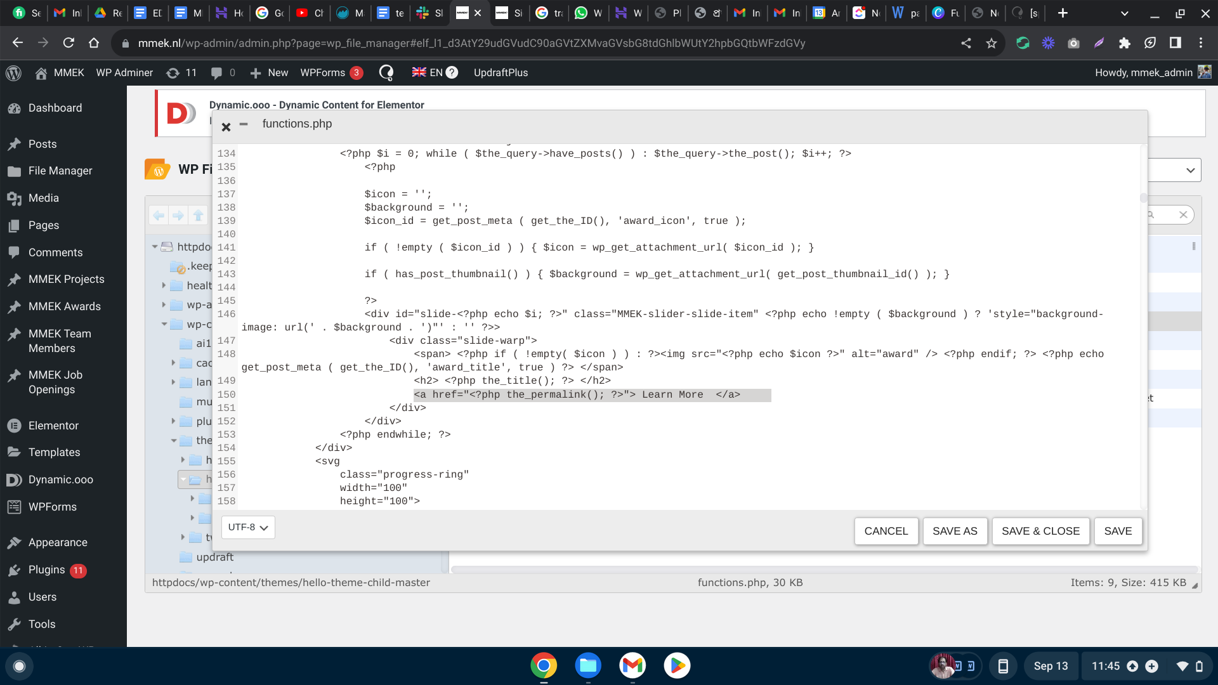This screenshot has height=685, width=1218.
Task: Open the browser extensions puzzle icon
Action: pos(1124,43)
